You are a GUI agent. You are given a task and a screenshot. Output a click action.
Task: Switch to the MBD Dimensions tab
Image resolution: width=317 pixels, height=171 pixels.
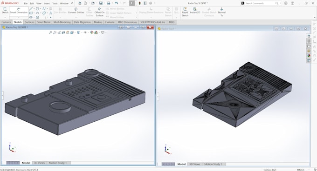point(127,22)
